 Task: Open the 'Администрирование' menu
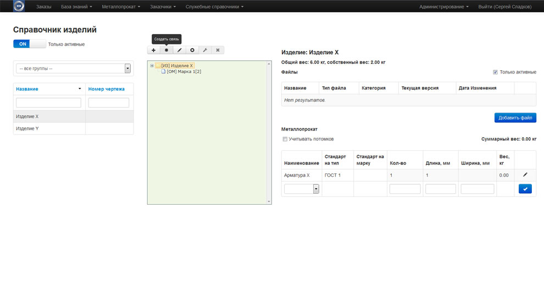pyautogui.click(x=443, y=7)
